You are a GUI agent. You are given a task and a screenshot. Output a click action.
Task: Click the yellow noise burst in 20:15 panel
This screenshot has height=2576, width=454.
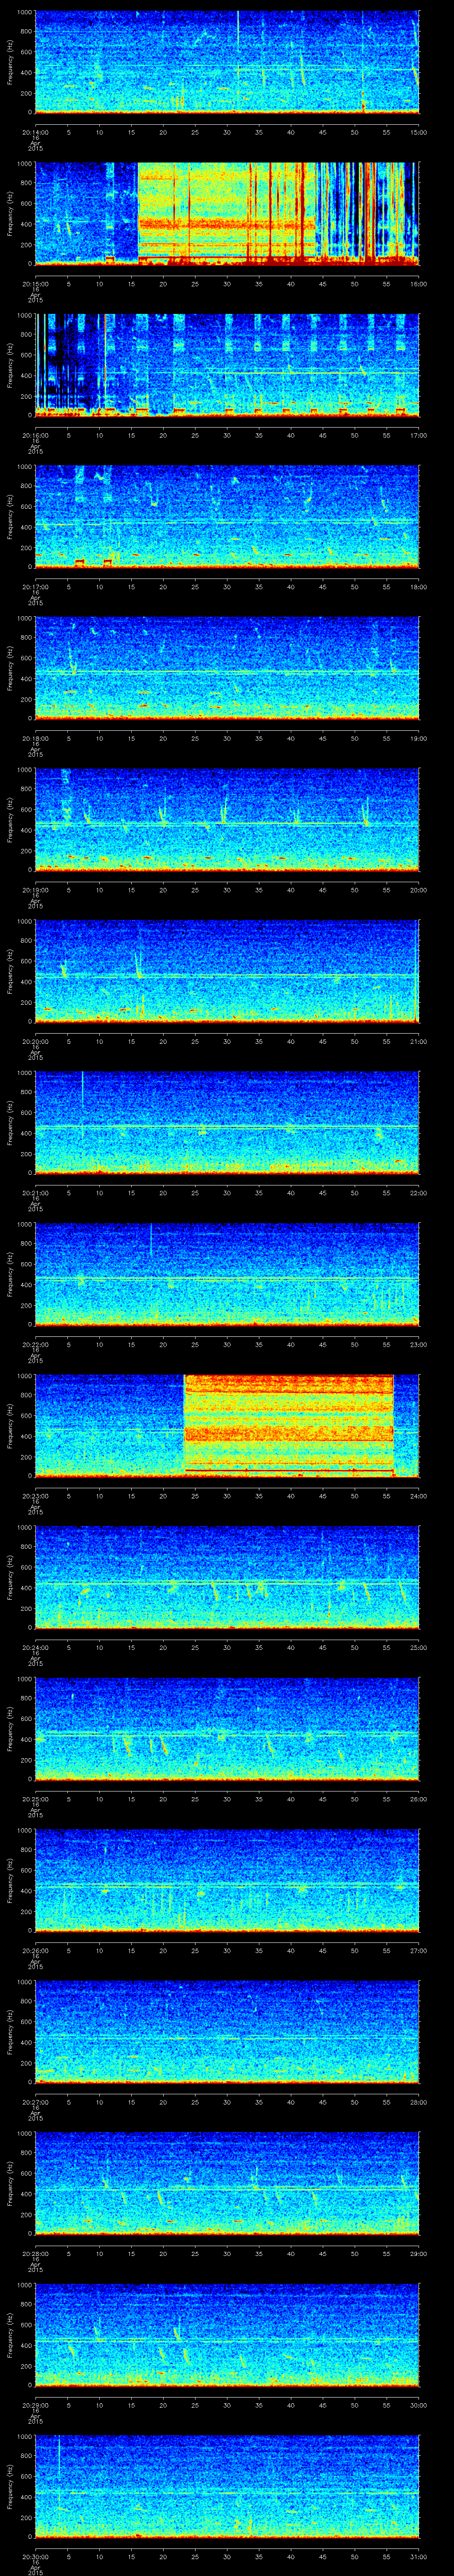point(227,213)
